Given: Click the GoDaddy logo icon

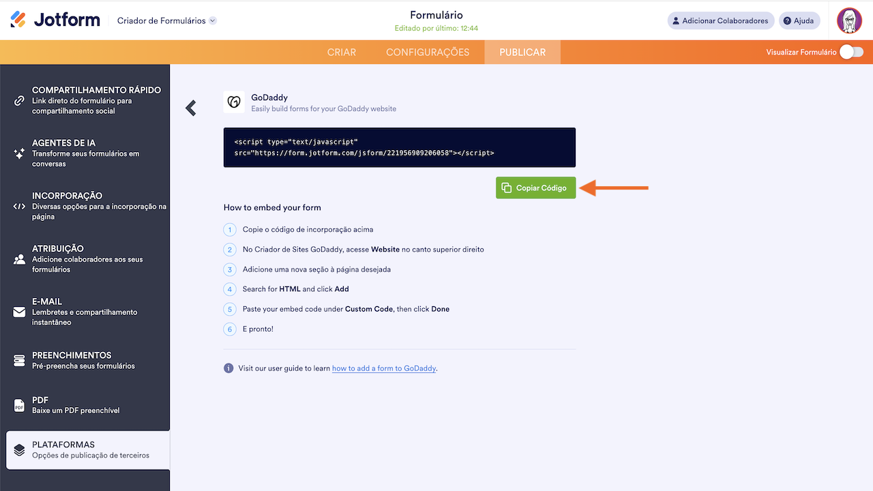Looking at the screenshot, I should [x=234, y=102].
